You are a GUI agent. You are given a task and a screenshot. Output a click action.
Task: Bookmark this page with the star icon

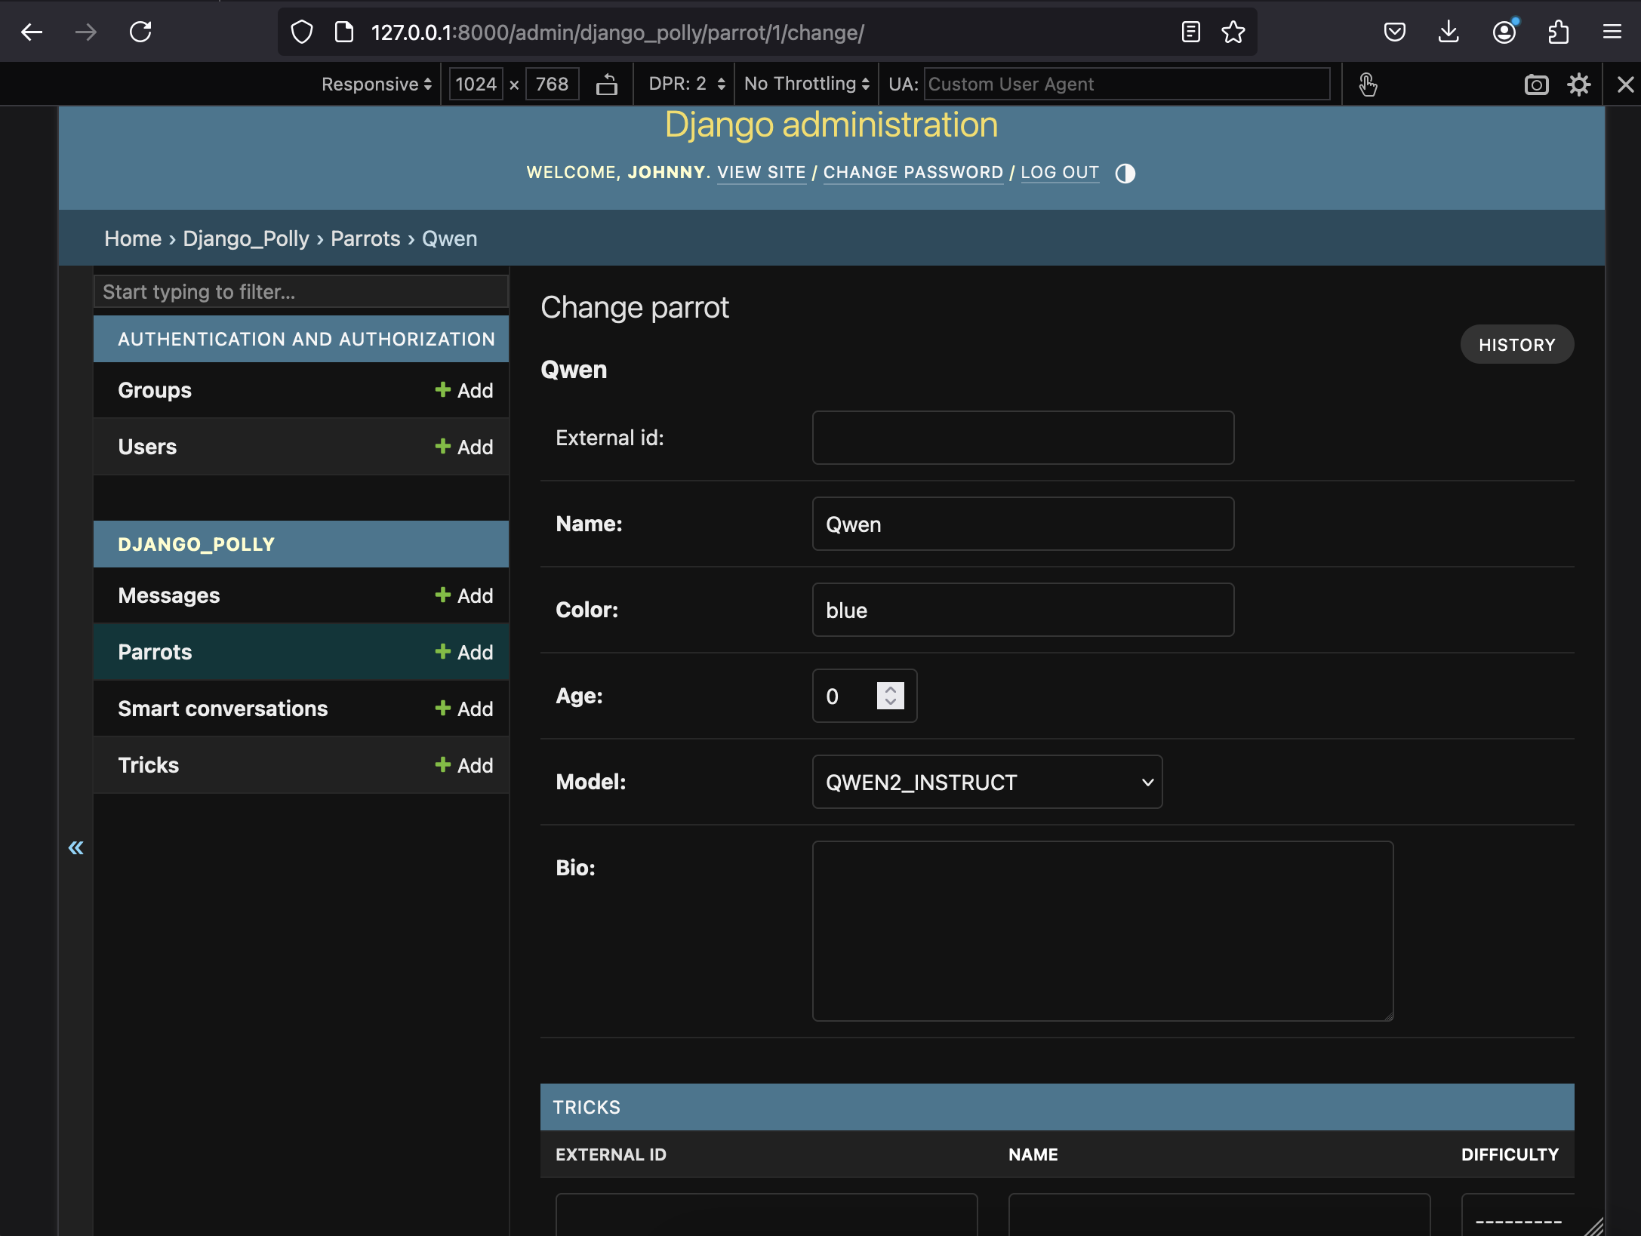tap(1233, 32)
